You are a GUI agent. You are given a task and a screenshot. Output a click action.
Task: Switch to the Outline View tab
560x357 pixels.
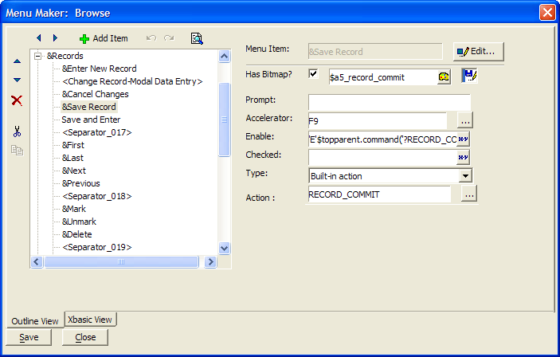click(x=35, y=321)
